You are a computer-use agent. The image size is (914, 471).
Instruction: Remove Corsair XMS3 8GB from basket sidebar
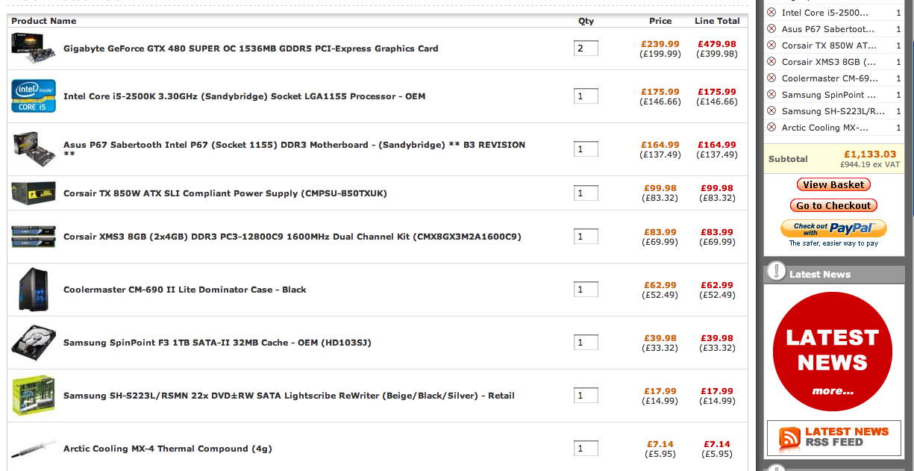pyautogui.click(x=771, y=62)
